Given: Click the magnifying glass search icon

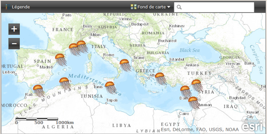Looking at the screenshot, I should 179,7.
